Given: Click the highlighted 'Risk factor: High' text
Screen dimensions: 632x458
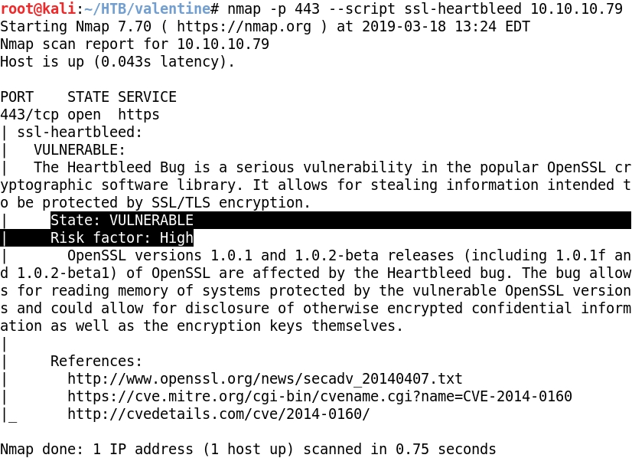Looking at the screenshot, I should pos(122,238).
